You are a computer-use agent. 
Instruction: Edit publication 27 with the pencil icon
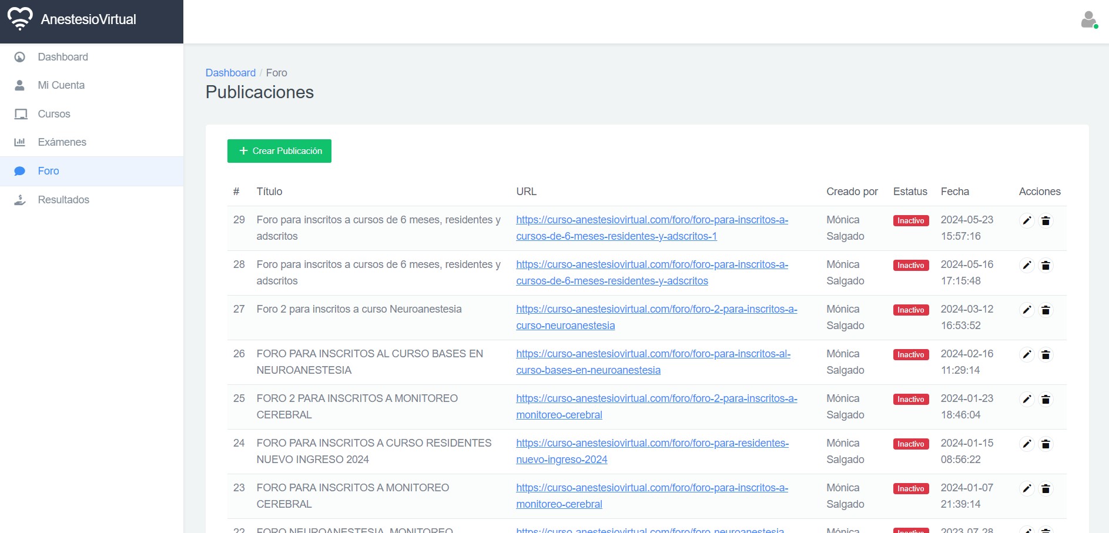[x=1027, y=310]
